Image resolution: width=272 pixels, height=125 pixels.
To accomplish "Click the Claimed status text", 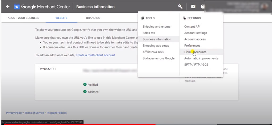I will 93,92.
